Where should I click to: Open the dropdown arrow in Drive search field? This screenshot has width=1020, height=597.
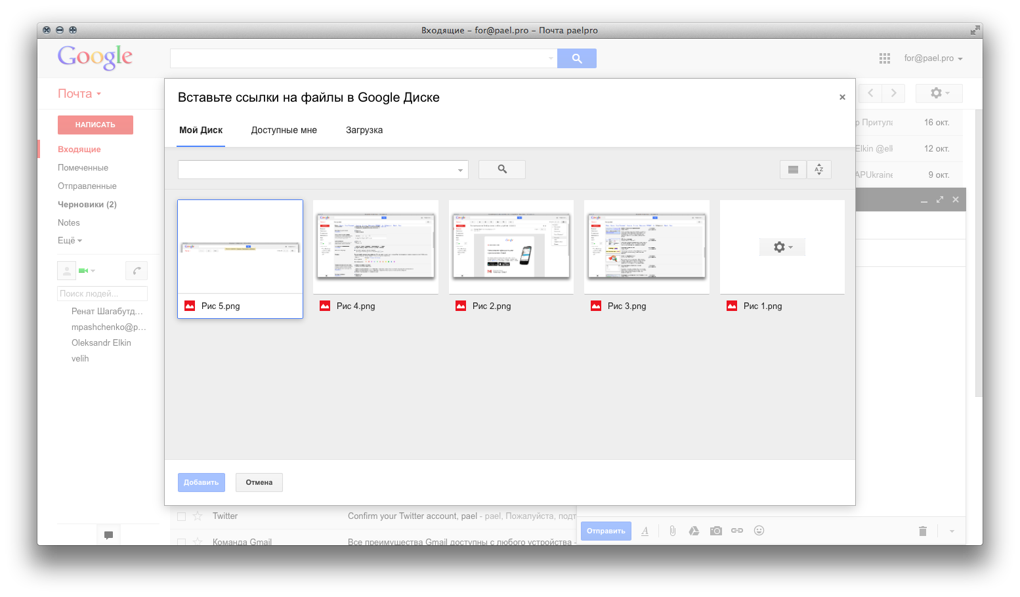(460, 170)
